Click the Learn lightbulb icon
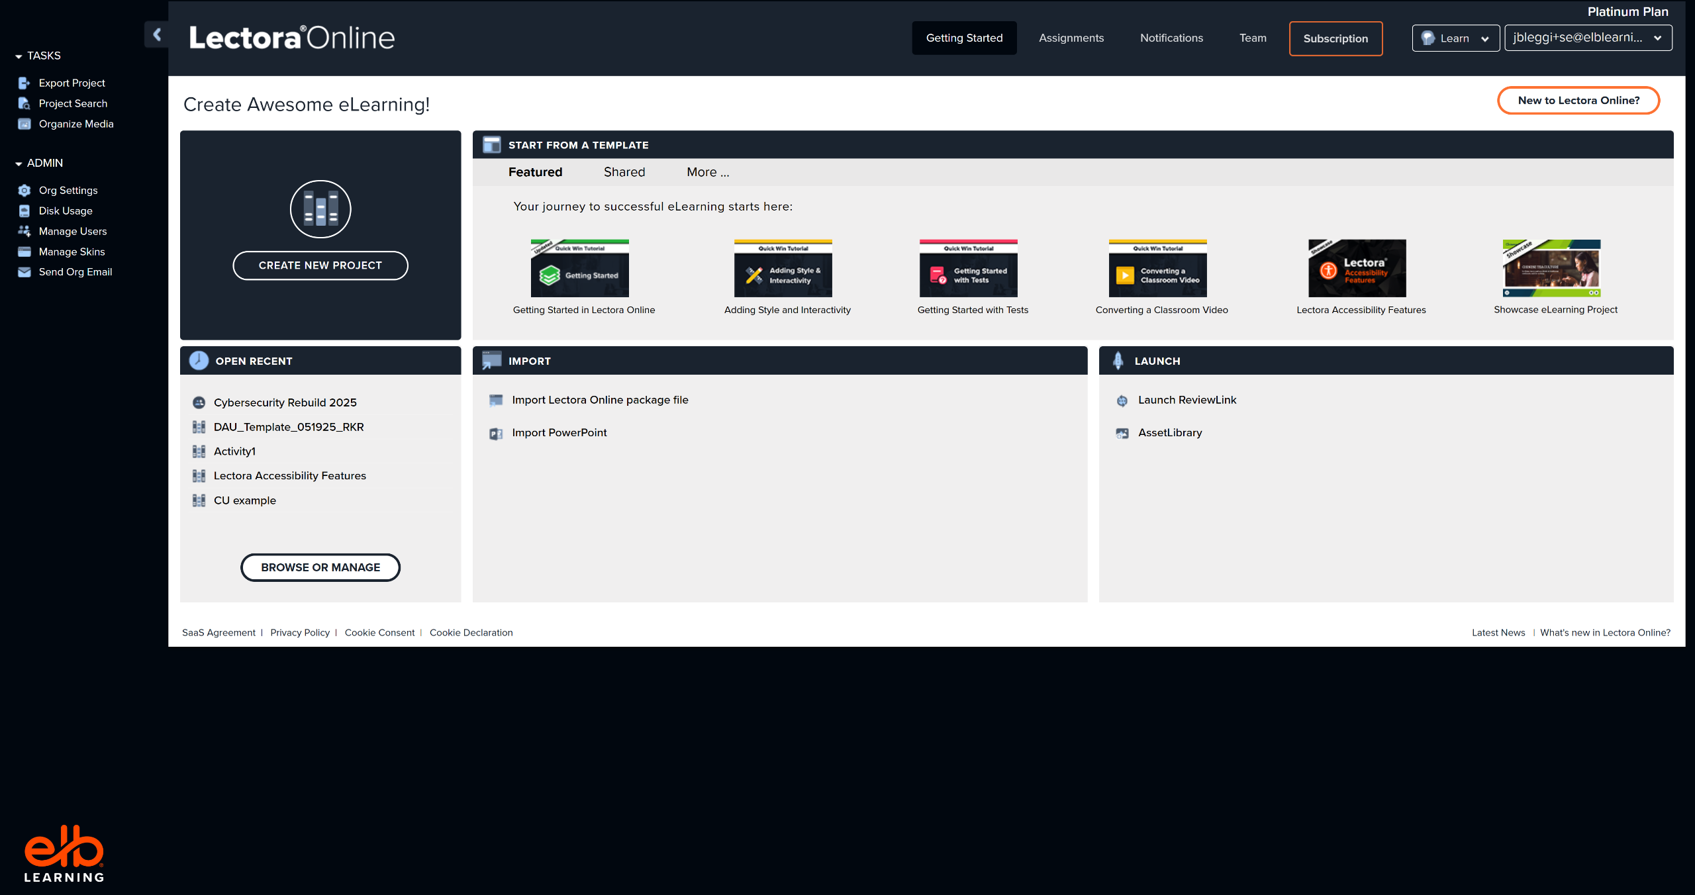 click(x=1428, y=38)
